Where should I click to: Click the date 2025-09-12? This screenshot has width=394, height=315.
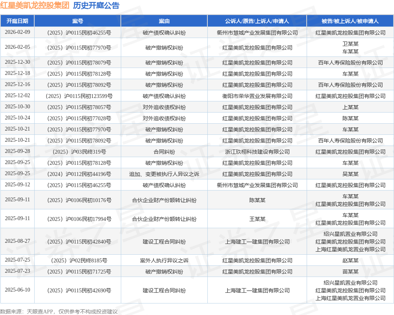pyautogui.click(x=17, y=185)
